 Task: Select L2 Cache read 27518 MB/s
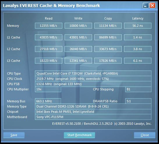point(49,49)
